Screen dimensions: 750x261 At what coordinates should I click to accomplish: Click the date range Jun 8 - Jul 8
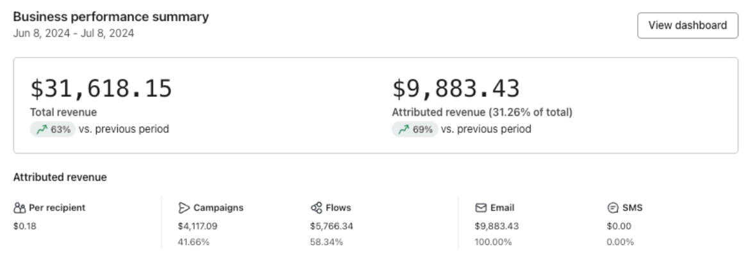pyautogui.click(x=74, y=33)
